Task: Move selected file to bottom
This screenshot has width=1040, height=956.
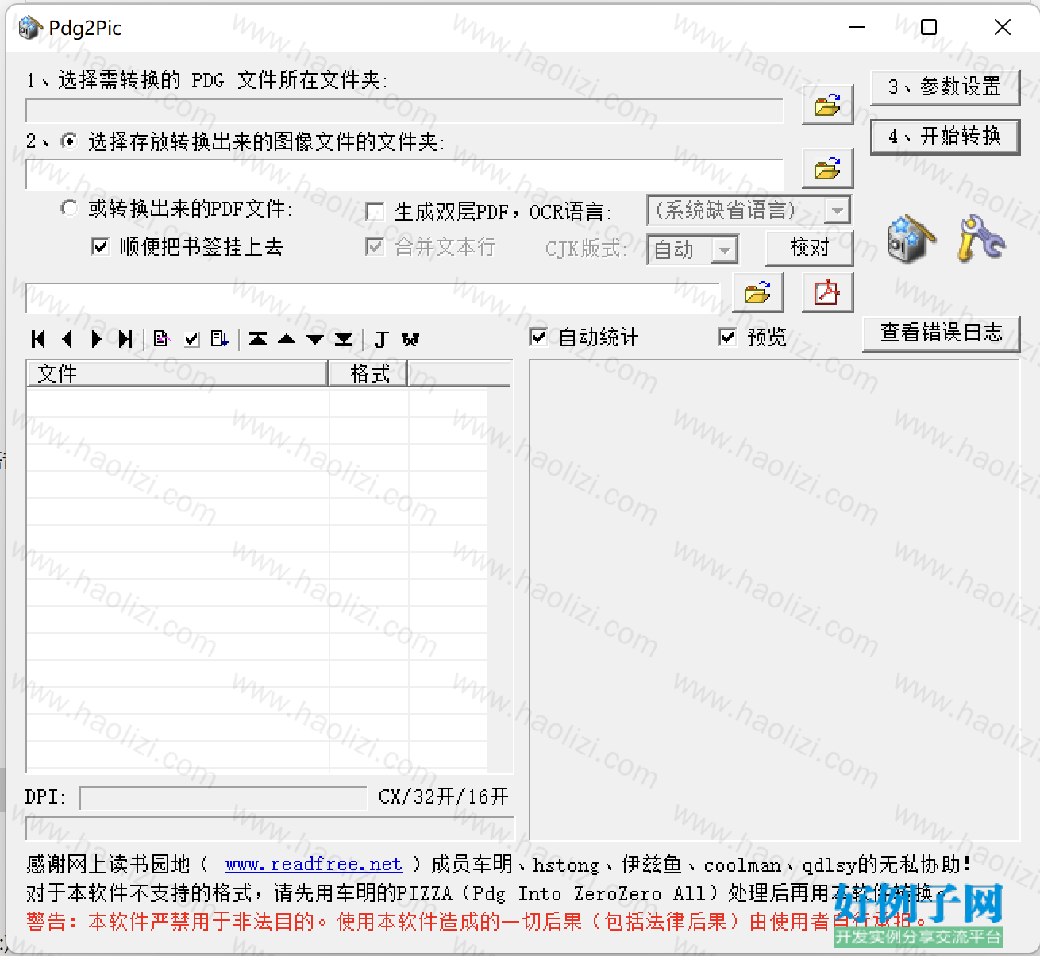Action: 344,339
